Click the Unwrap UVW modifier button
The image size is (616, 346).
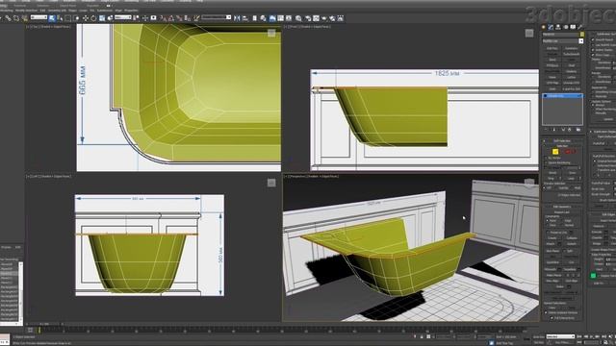point(571,83)
